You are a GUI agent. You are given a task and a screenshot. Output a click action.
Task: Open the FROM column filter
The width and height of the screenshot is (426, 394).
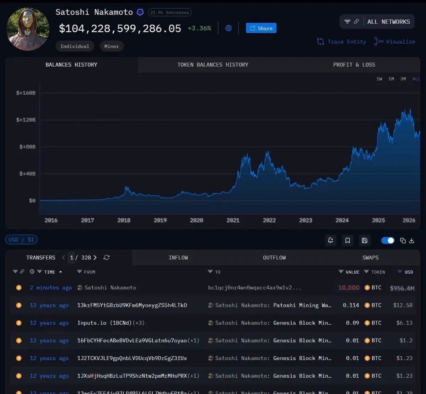(80, 272)
